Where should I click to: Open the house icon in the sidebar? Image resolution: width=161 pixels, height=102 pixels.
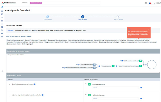[2, 37]
